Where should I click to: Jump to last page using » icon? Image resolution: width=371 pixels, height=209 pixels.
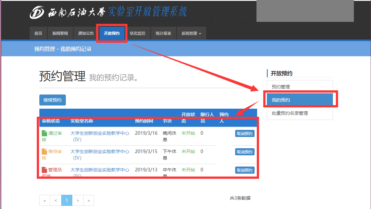[x=88, y=200]
